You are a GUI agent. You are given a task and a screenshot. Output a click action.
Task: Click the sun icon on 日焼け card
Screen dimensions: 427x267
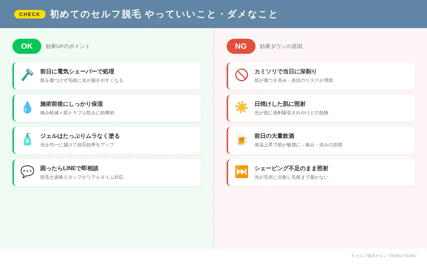(241, 107)
